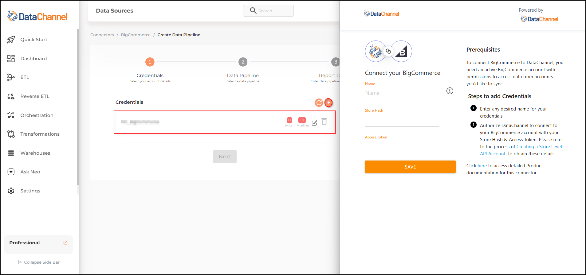The image size is (586, 275).
Task: Click the 'here' documentation link
Action: point(482,166)
